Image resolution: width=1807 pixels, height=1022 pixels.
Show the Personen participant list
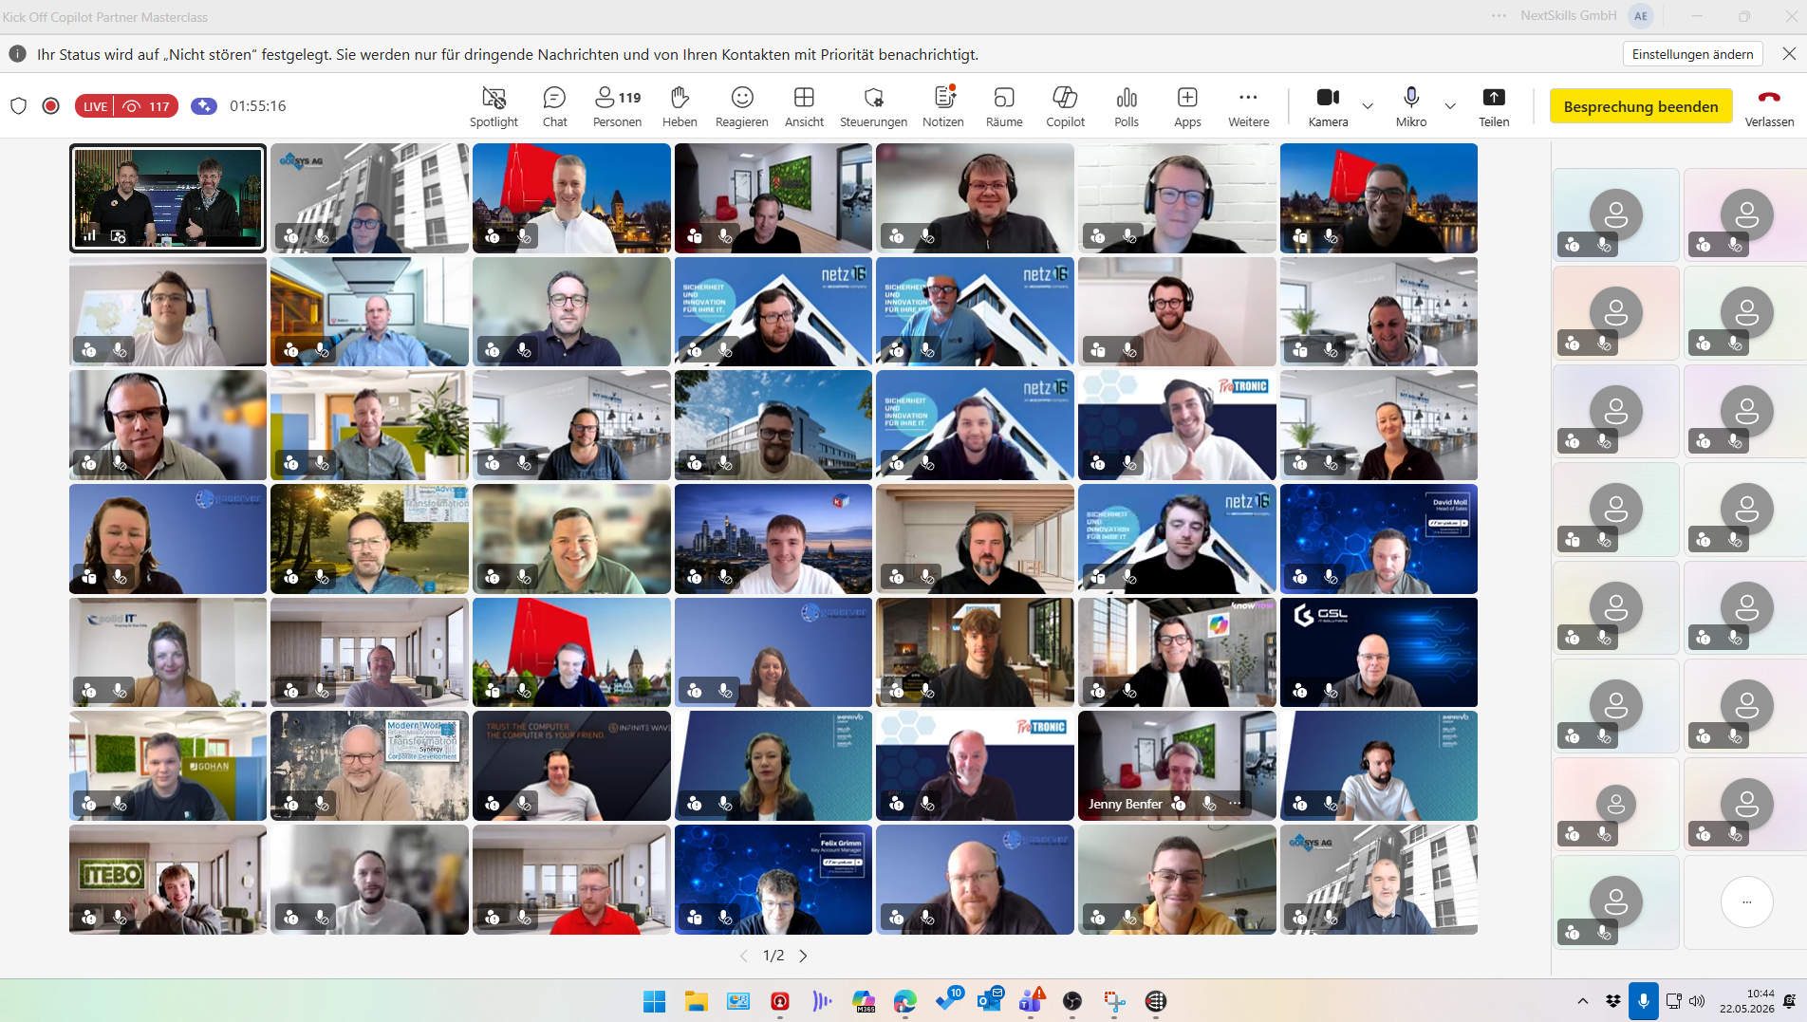[617, 106]
